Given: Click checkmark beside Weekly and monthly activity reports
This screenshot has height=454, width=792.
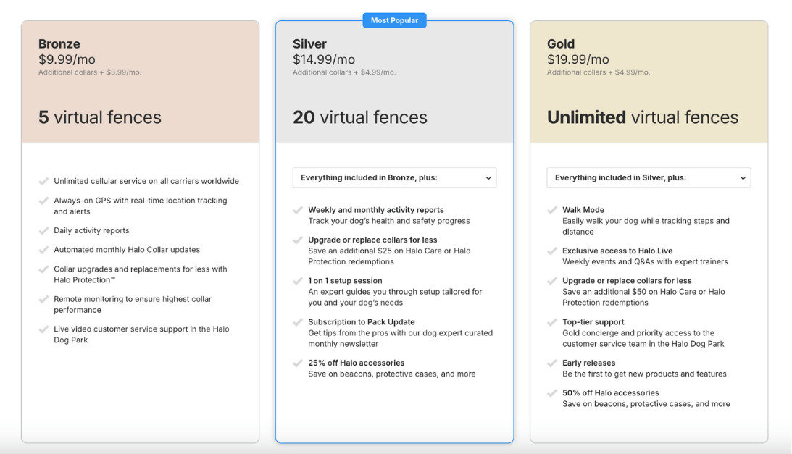Looking at the screenshot, I should tap(298, 211).
